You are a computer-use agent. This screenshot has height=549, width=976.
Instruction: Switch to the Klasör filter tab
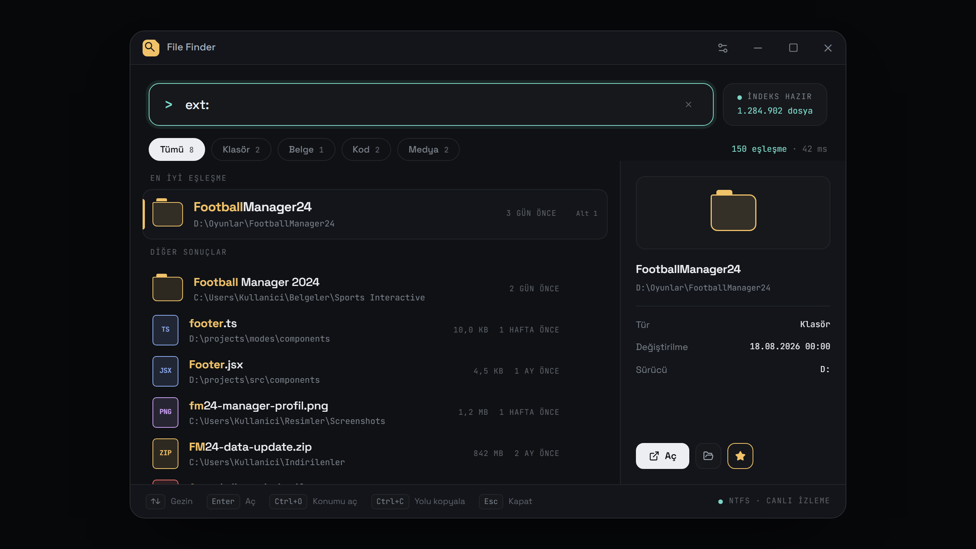241,149
